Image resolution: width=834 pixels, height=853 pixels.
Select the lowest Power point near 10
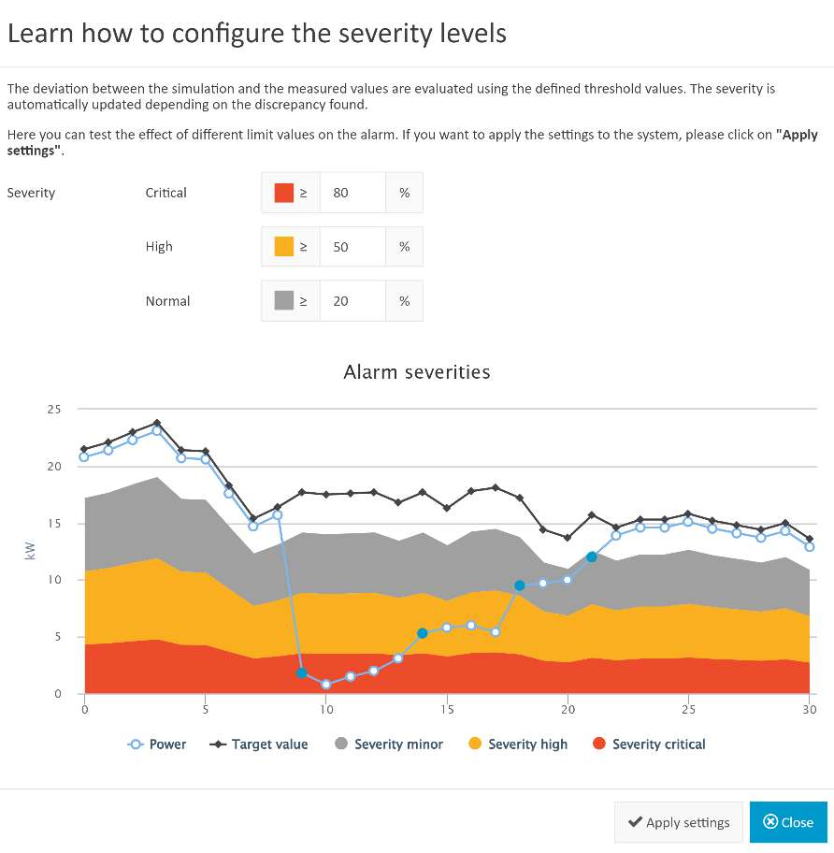point(325,685)
